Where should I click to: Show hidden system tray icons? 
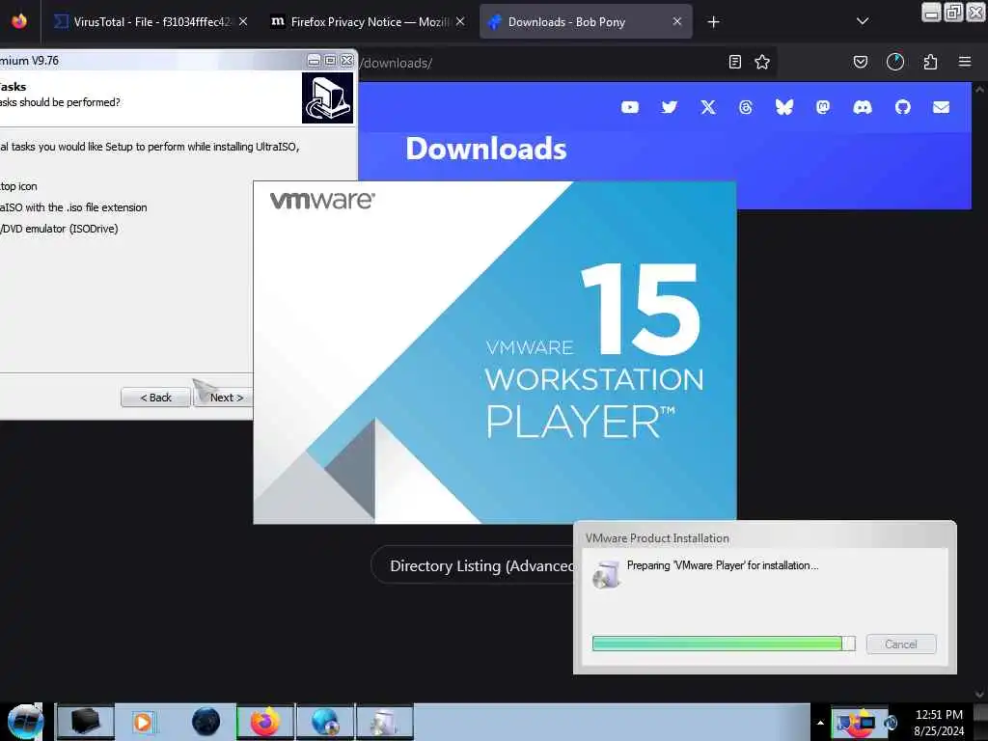coord(820,723)
